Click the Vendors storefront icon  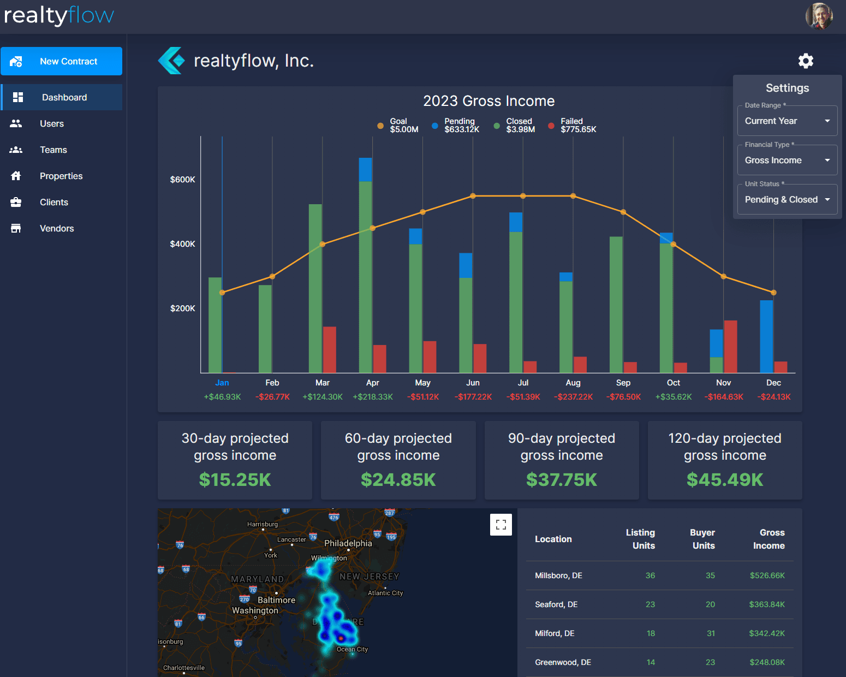(x=16, y=228)
